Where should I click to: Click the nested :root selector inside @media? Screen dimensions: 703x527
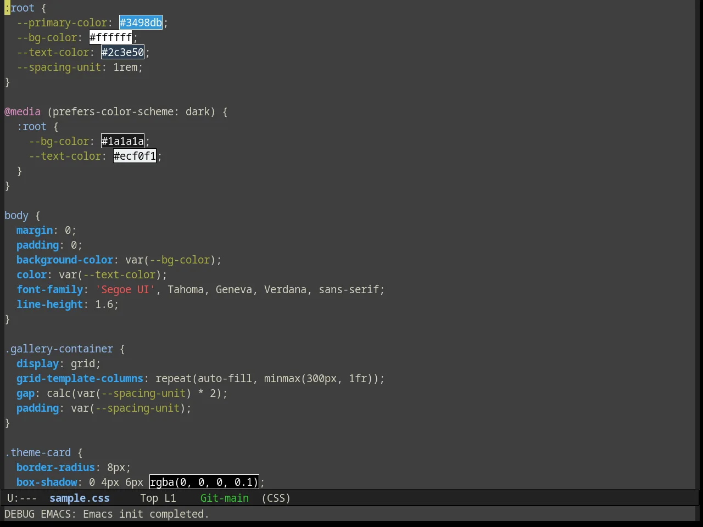point(31,126)
